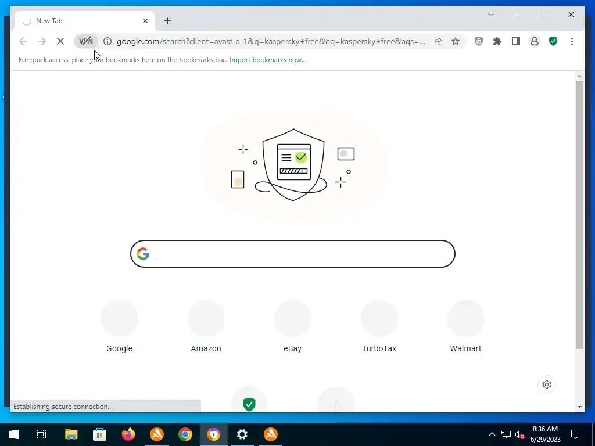This screenshot has height=446, width=595.
Task: Open the clock showing 8:36 AM
Action: (545, 434)
